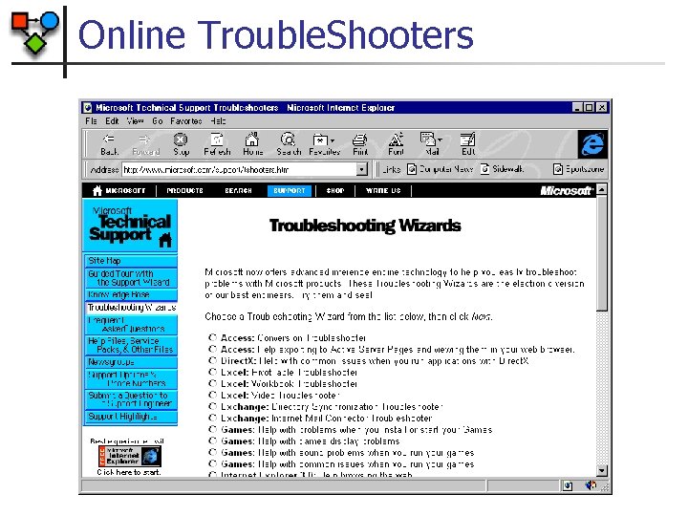Screen dimensions: 688x516
Task: Open Submit a Question to Support Engineer
Action: pos(130,399)
